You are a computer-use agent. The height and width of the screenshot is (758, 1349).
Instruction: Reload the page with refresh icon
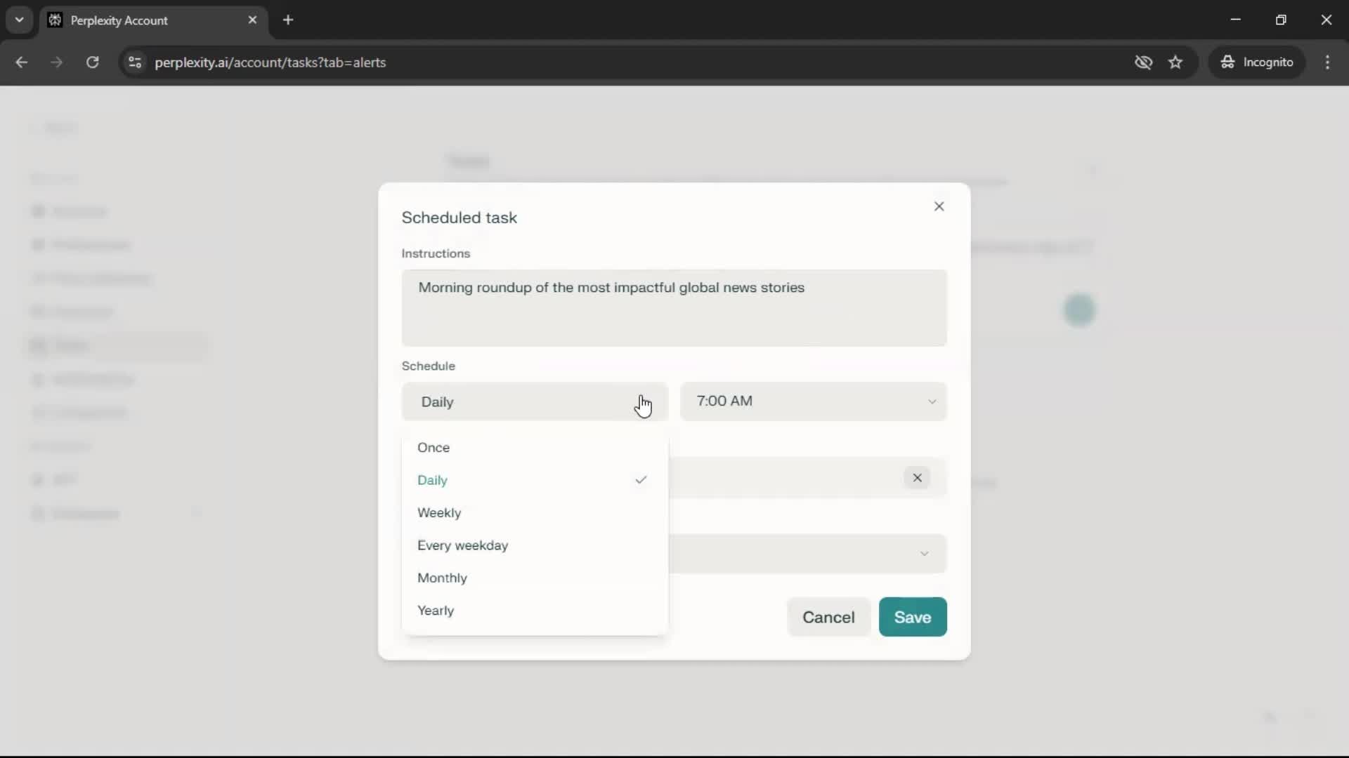(92, 62)
